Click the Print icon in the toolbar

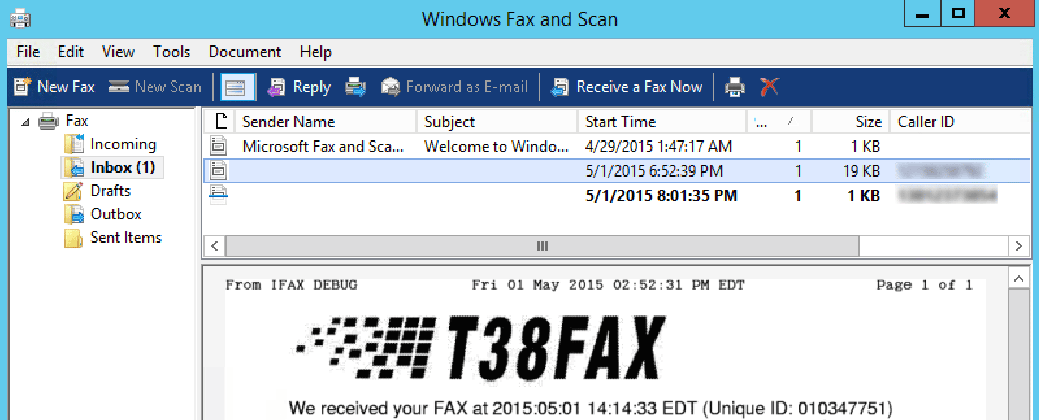tap(735, 87)
